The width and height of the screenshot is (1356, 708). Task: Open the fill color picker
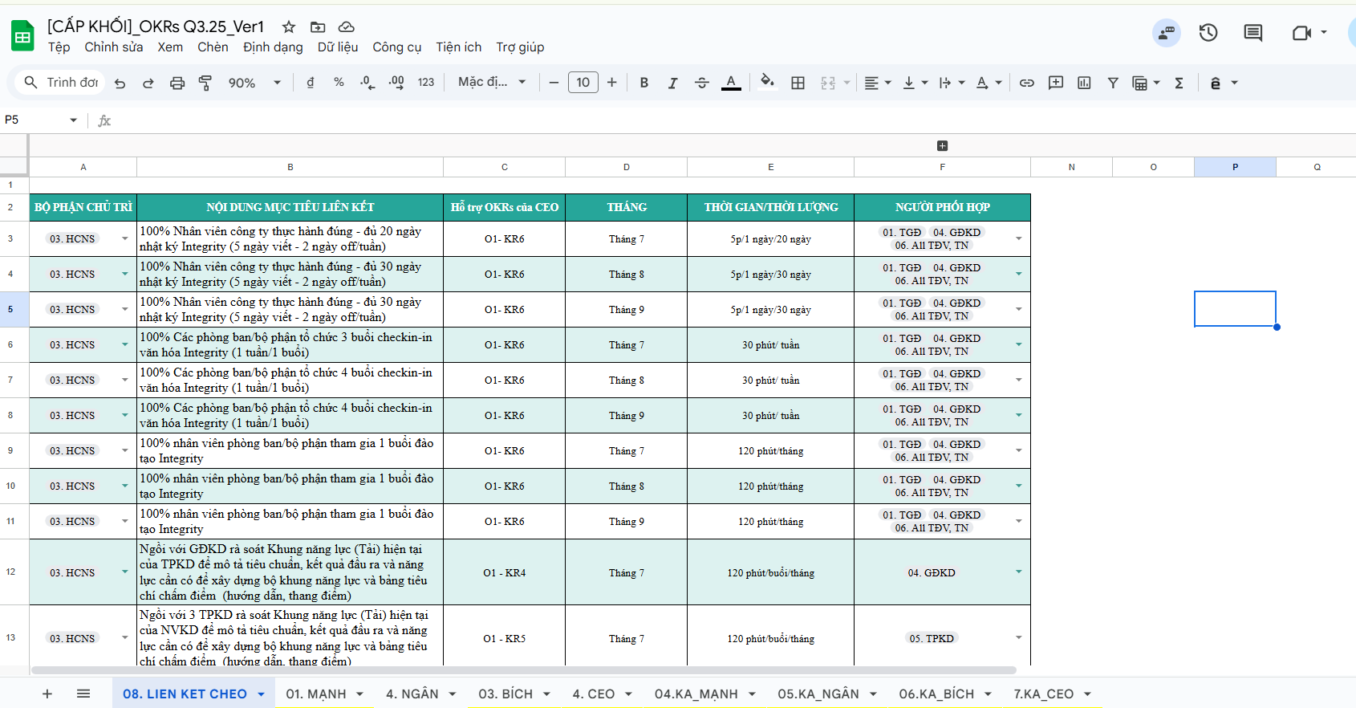tap(767, 83)
